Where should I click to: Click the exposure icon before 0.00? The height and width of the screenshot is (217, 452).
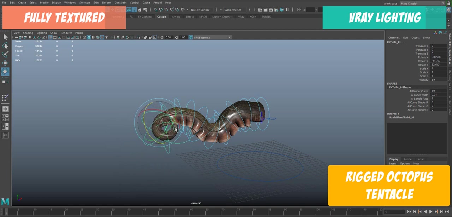point(162,37)
